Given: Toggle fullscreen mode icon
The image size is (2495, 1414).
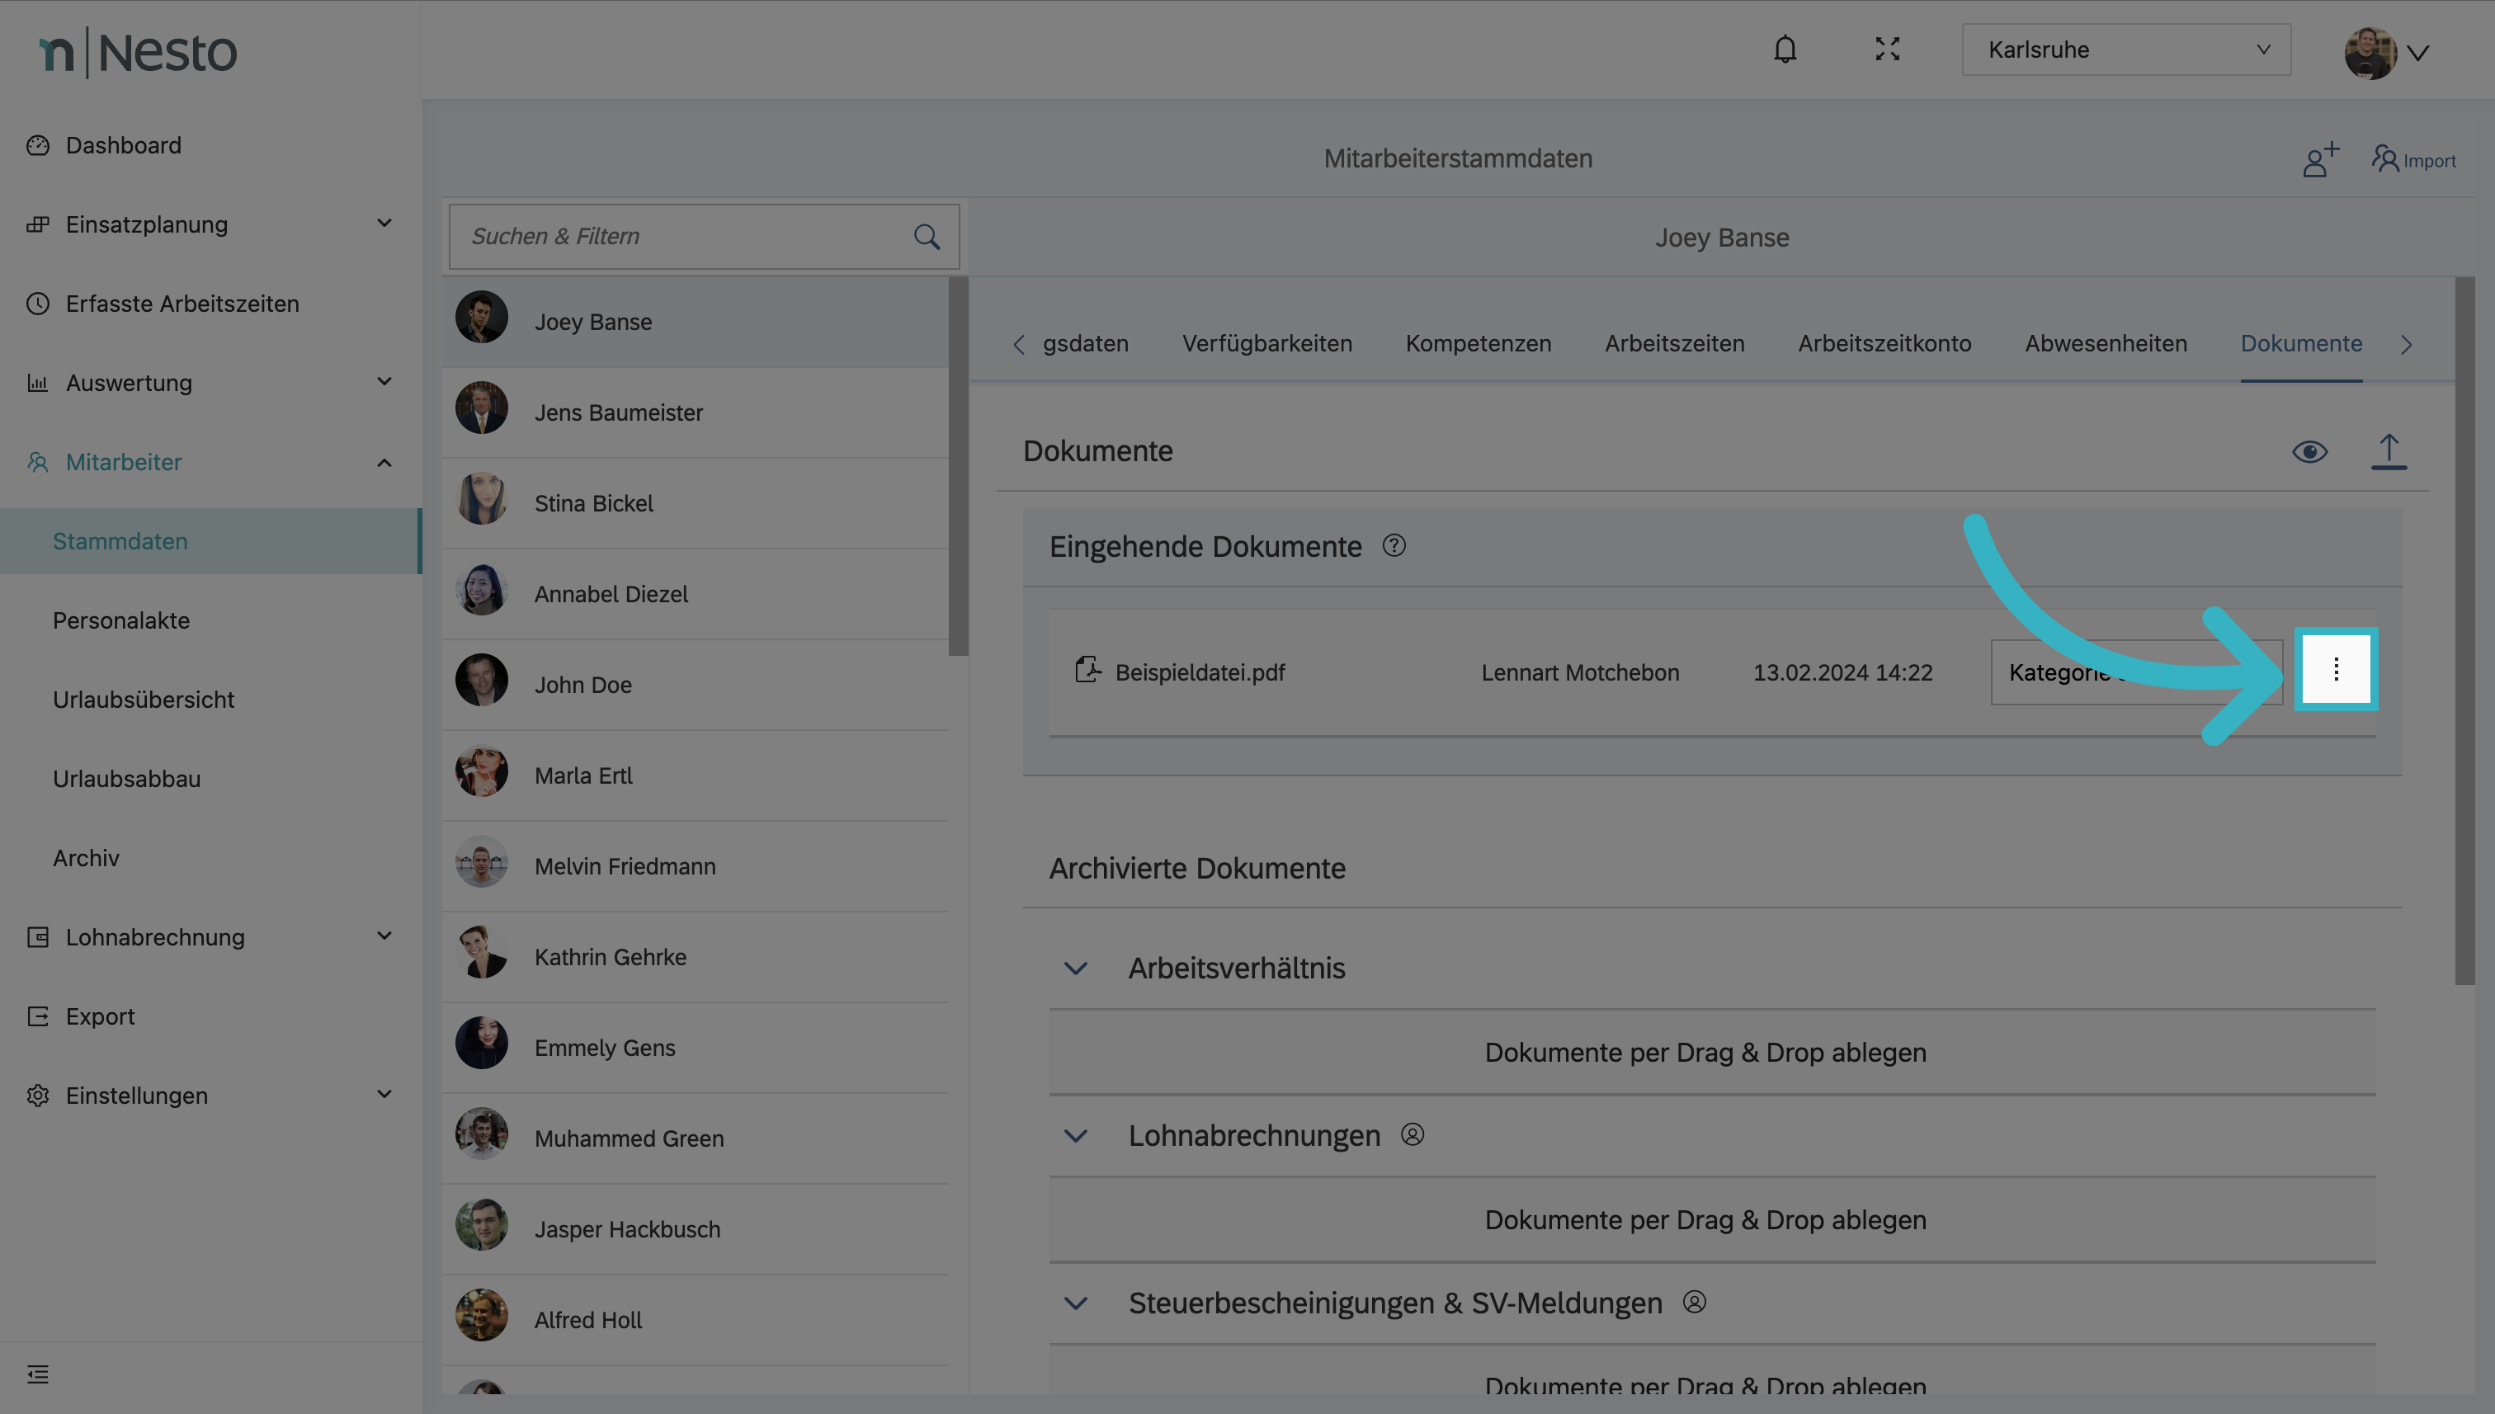Looking at the screenshot, I should (1886, 49).
